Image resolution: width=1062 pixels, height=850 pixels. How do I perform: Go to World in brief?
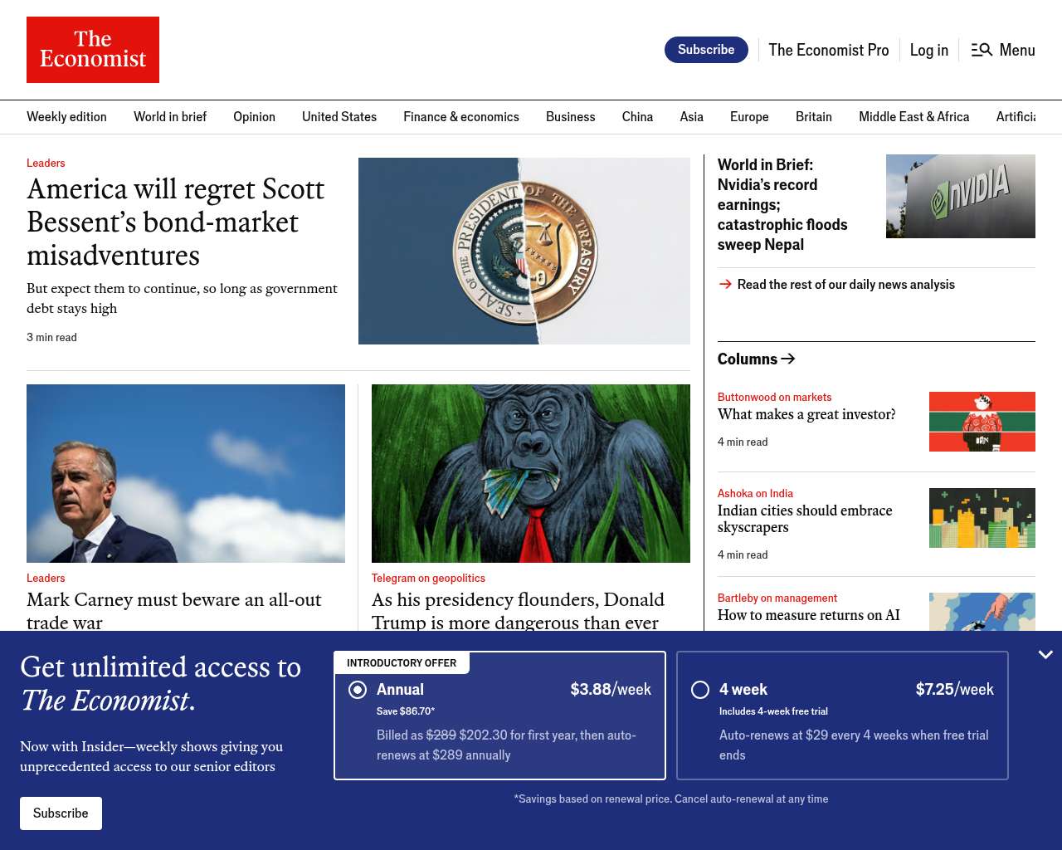point(170,117)
